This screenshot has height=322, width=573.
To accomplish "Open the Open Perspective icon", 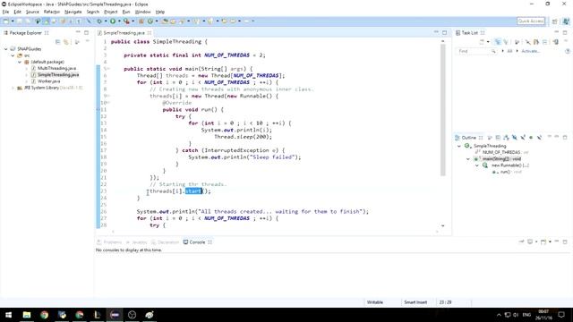I will coord(555,21).
